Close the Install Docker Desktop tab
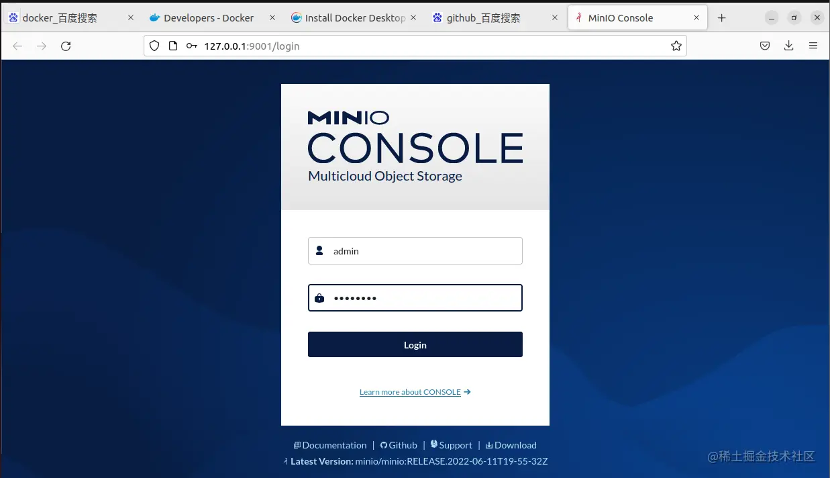This screenshot has height=478, width=830. point(413,18)
